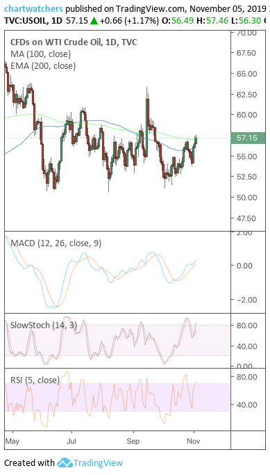Click the 70.00 price scale label
Screen dimensions: 270x475
(248, 33)
